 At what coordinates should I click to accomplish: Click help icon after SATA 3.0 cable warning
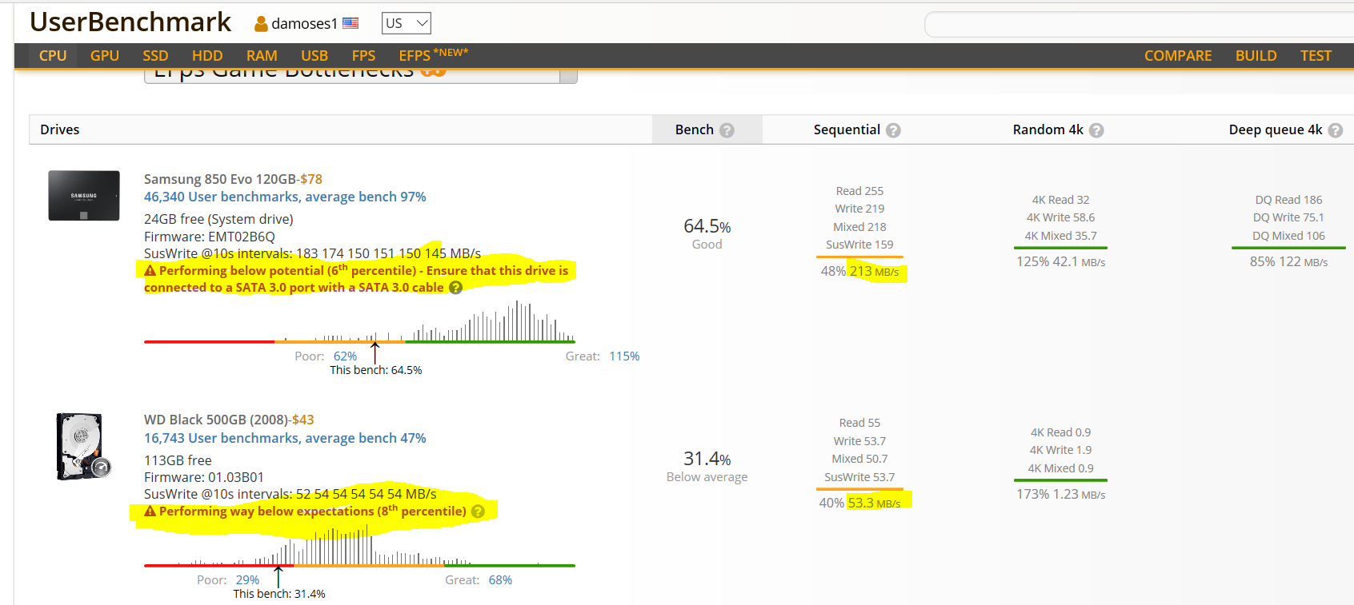pyautogui.click(x=455, y=288)
